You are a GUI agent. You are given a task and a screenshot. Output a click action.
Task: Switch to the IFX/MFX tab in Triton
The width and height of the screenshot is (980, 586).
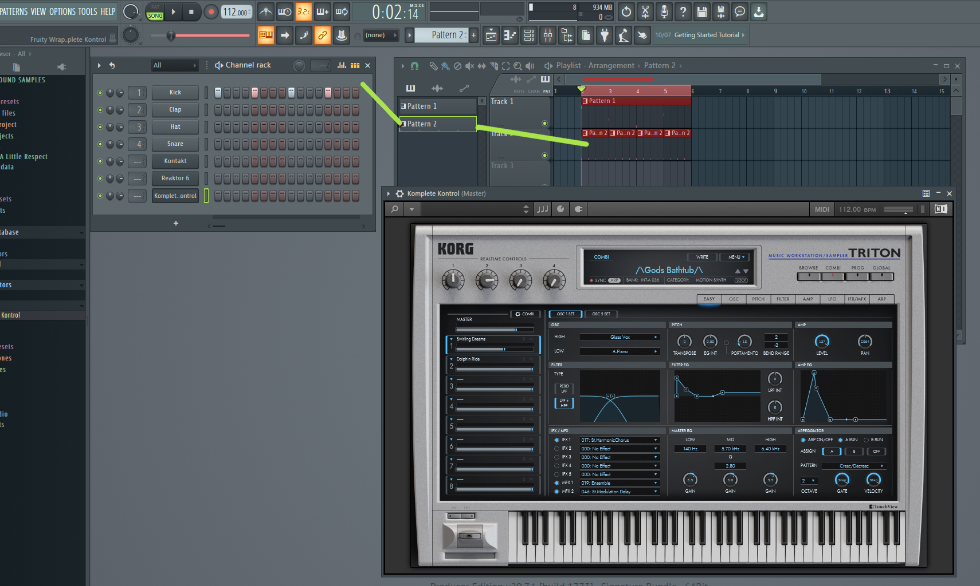coord(857,299)
